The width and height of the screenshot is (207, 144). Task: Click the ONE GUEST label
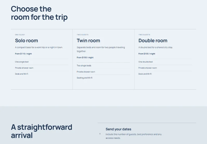tap(20, 35)
